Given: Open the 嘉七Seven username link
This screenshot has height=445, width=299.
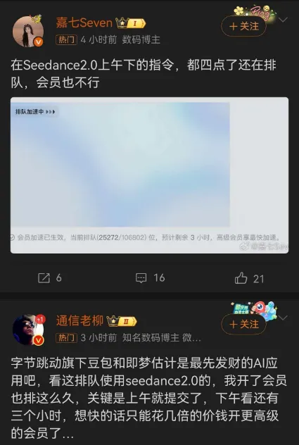Looking at the screenshot, I should pos(84,23).
